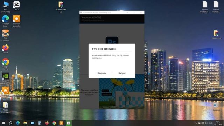
Task: Open the Windows Start menu
Action: (3, 123)
